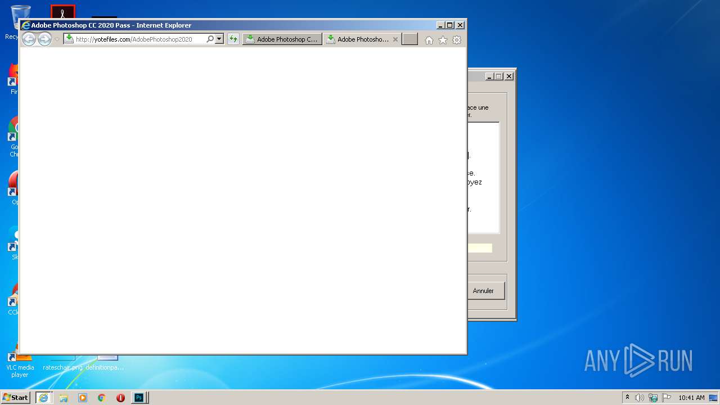
Task: Open the recent pages dropdown arrow
Action: [x=57, y=39]
